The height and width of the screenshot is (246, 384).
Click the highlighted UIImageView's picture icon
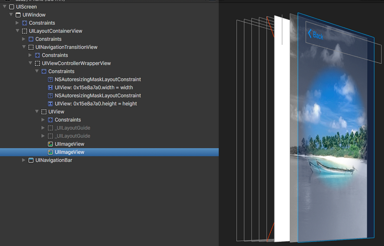point(50,152)
